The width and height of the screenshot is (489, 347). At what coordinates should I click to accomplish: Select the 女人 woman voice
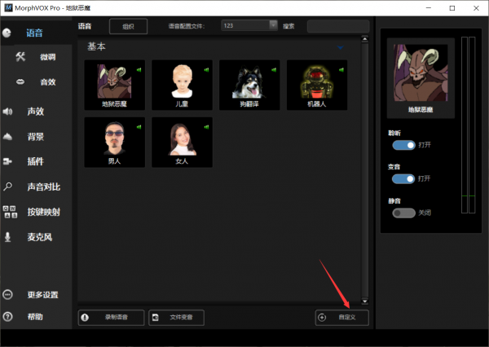click(x=182, y=143)
